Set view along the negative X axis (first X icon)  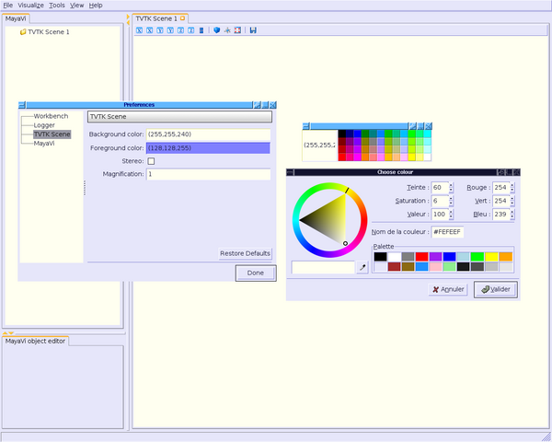pyautogui.click(x=140, y=30)
